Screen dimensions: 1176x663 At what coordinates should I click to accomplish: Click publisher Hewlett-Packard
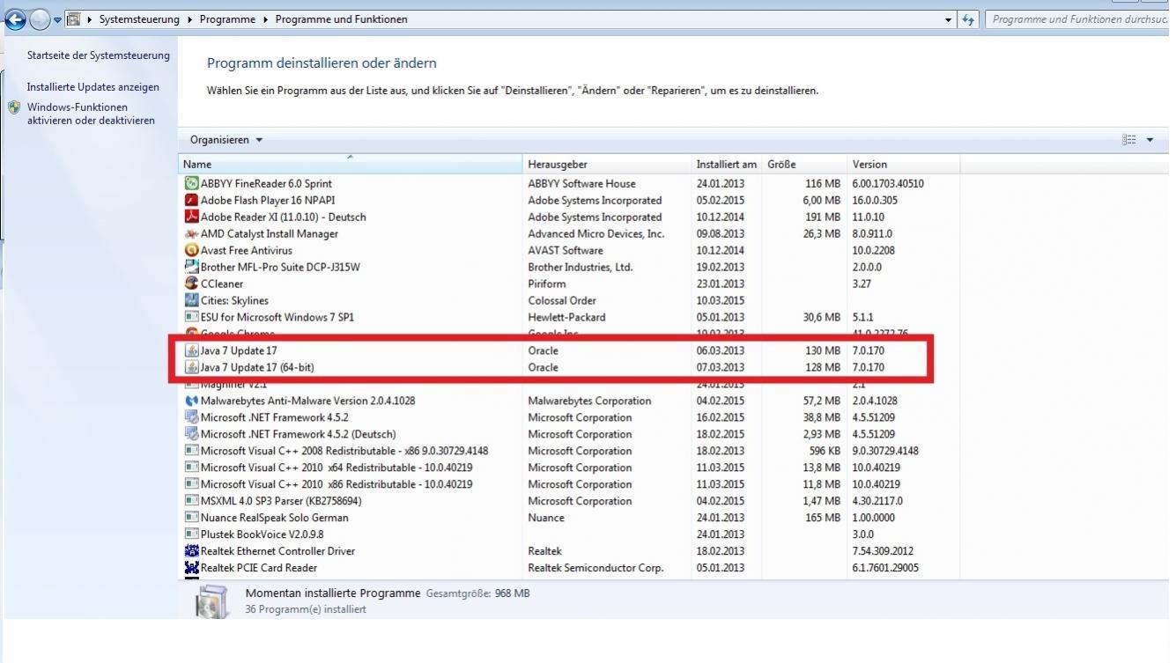coord(566,317)
